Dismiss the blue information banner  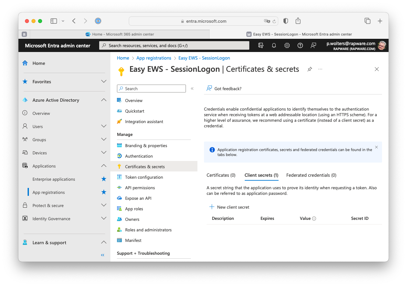[x=376, y=147]
